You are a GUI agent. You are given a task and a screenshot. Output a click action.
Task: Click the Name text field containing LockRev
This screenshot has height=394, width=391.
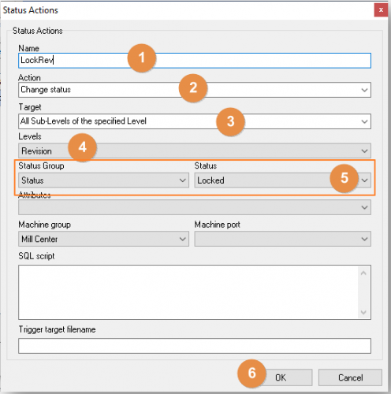[195, 61]
